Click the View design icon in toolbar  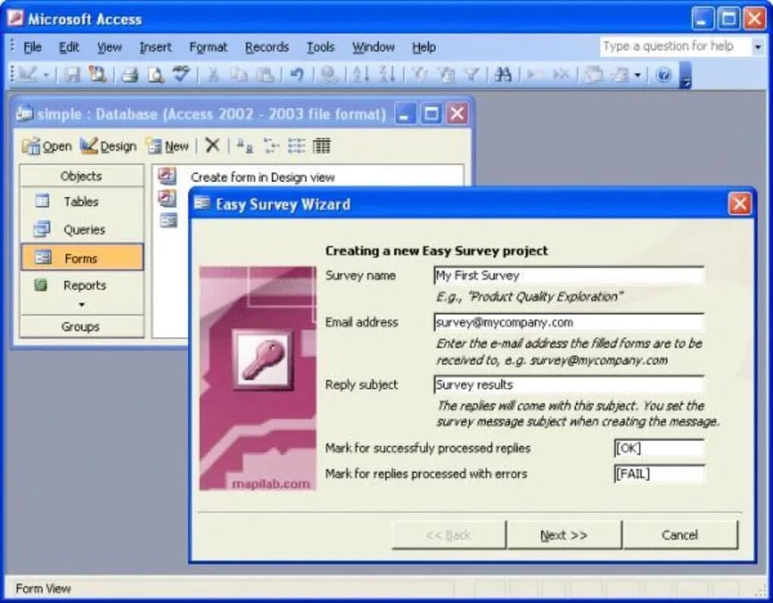tap(28, 74)
